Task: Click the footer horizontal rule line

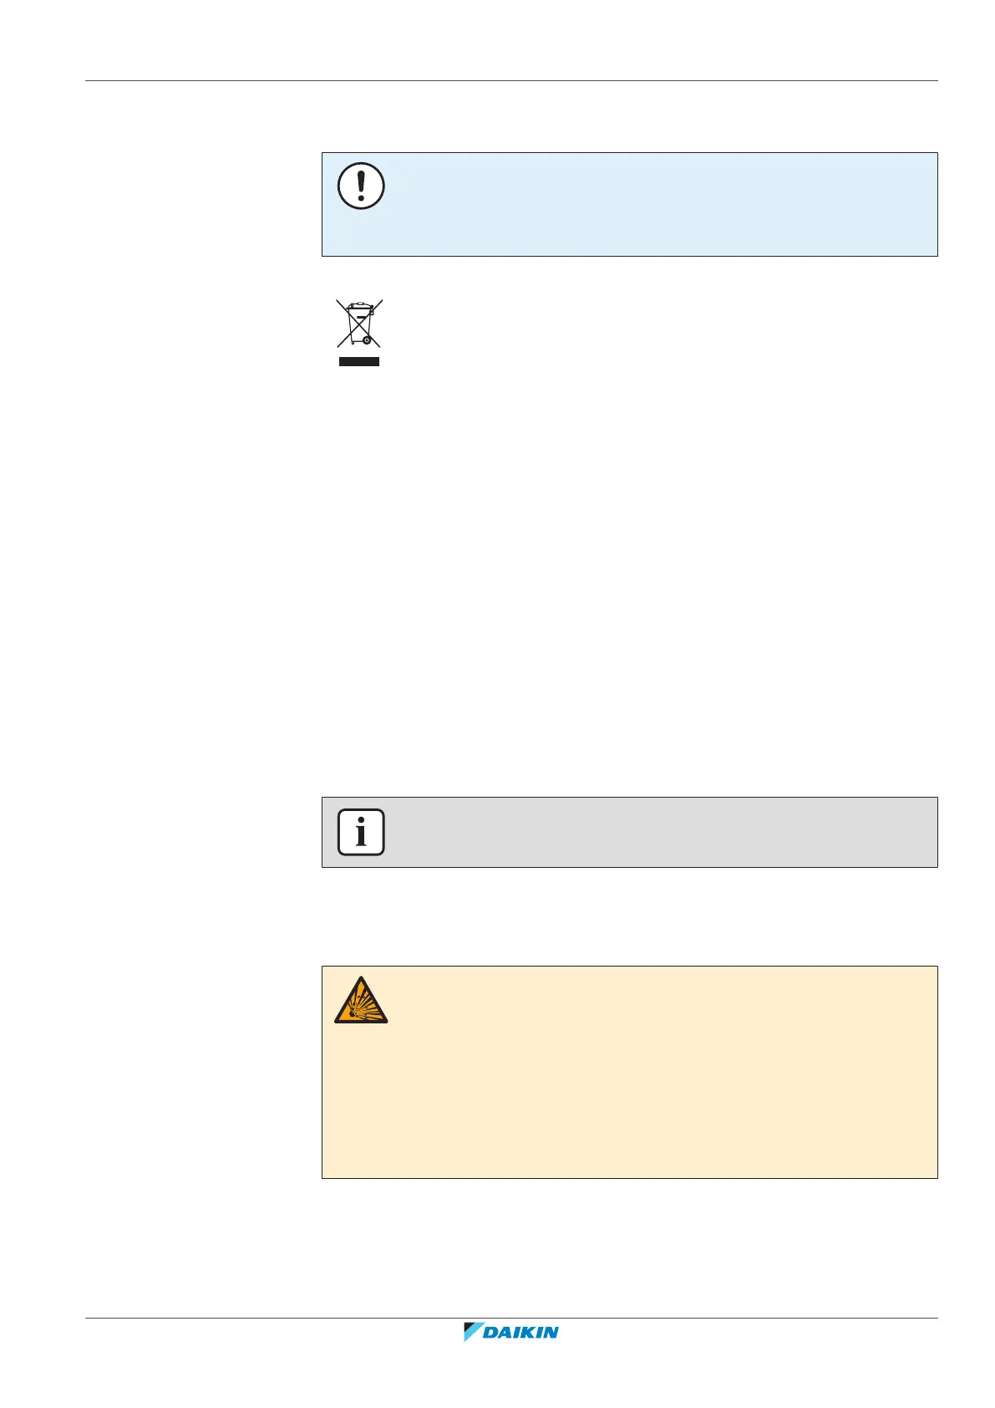Action: coord(511,1319)
